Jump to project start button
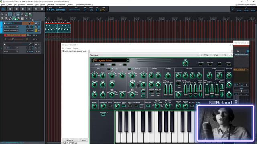This screenshot has height=144, width=257. click(10, 9)
